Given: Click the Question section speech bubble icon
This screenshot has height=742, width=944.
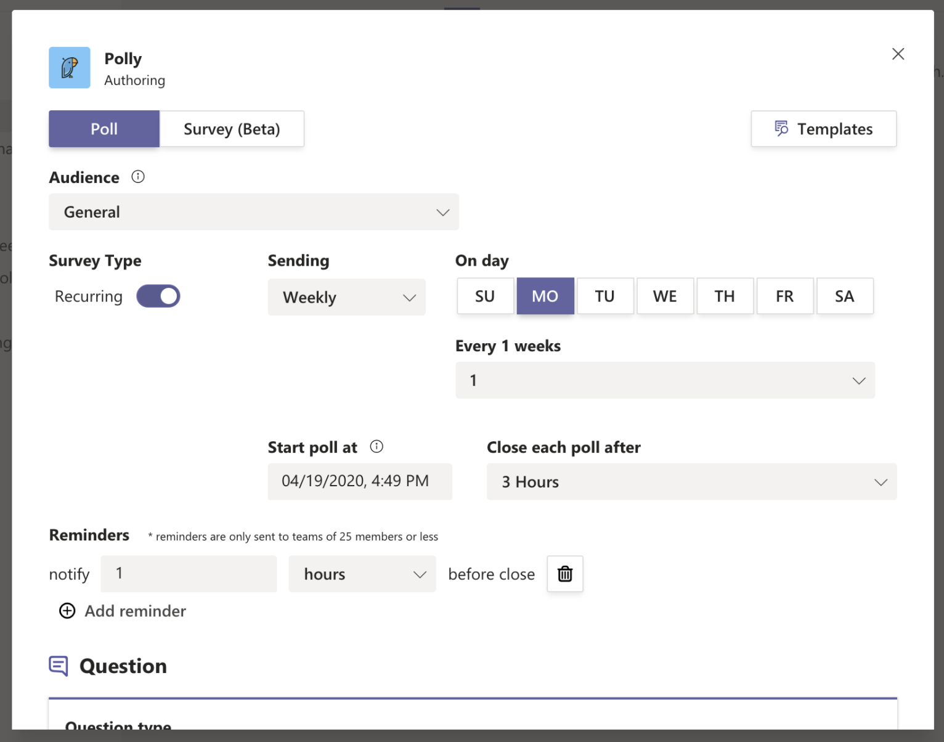Looking at the screenshot, I should pos(59,666).
